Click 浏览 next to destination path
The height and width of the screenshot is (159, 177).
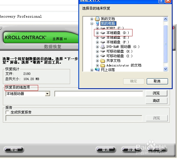click(x=156, y=93)
